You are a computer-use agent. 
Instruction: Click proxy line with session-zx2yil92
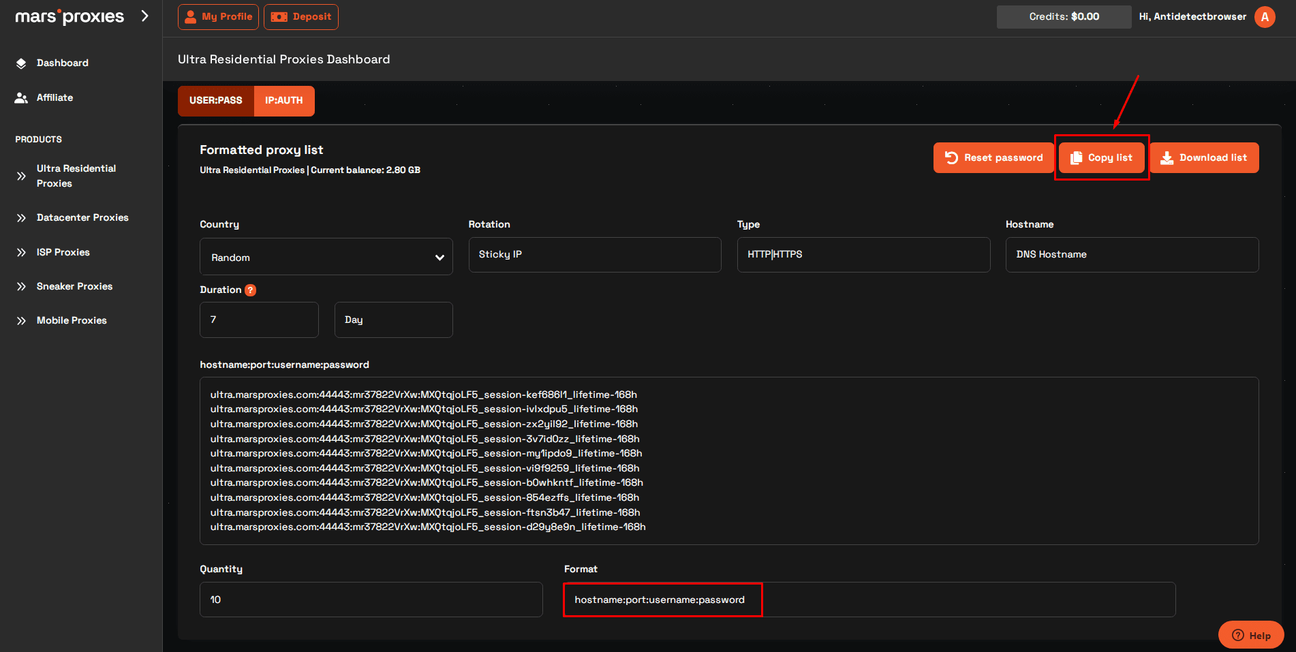pyautogui.click(x=424, y=424)
